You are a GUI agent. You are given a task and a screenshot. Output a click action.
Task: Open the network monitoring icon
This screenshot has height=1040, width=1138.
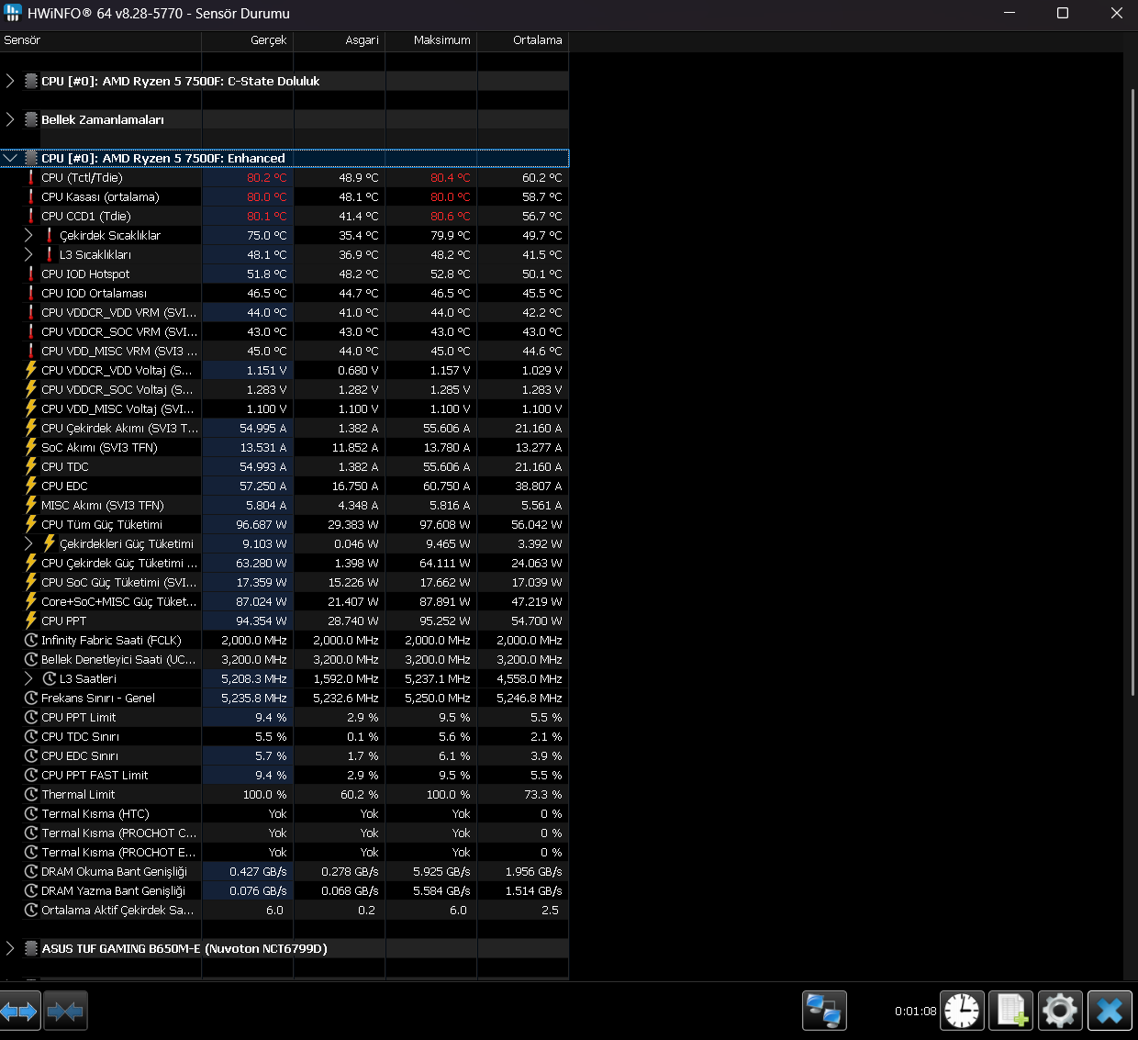(823, 1011)
